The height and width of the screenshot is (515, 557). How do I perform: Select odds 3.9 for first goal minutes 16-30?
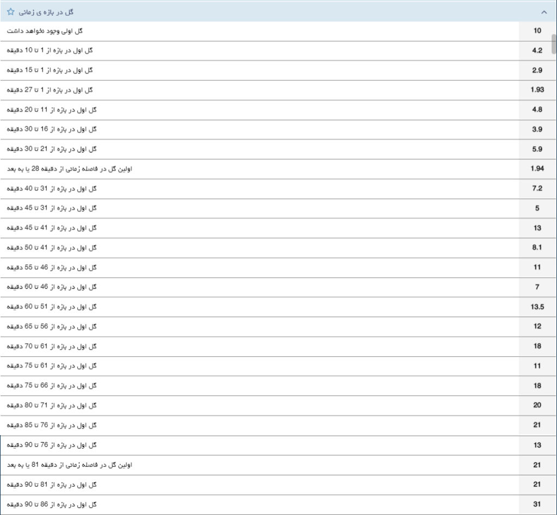537,129
